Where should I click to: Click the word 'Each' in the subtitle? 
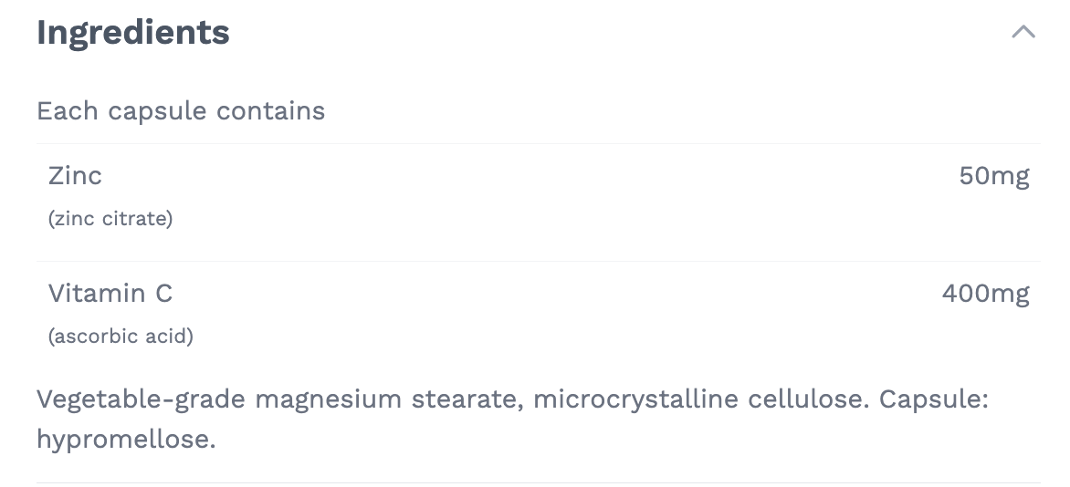click(x=67, y=111)
